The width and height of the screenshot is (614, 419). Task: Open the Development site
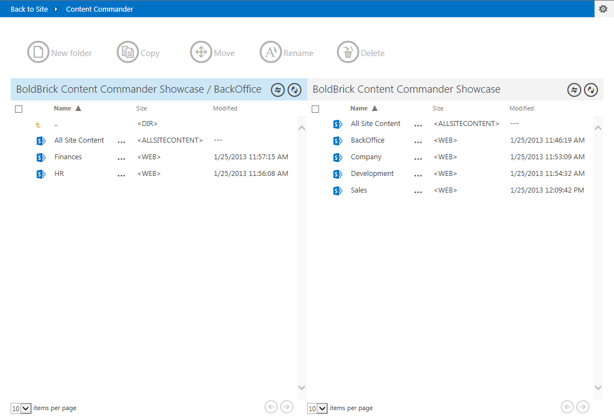coord(372,174)
